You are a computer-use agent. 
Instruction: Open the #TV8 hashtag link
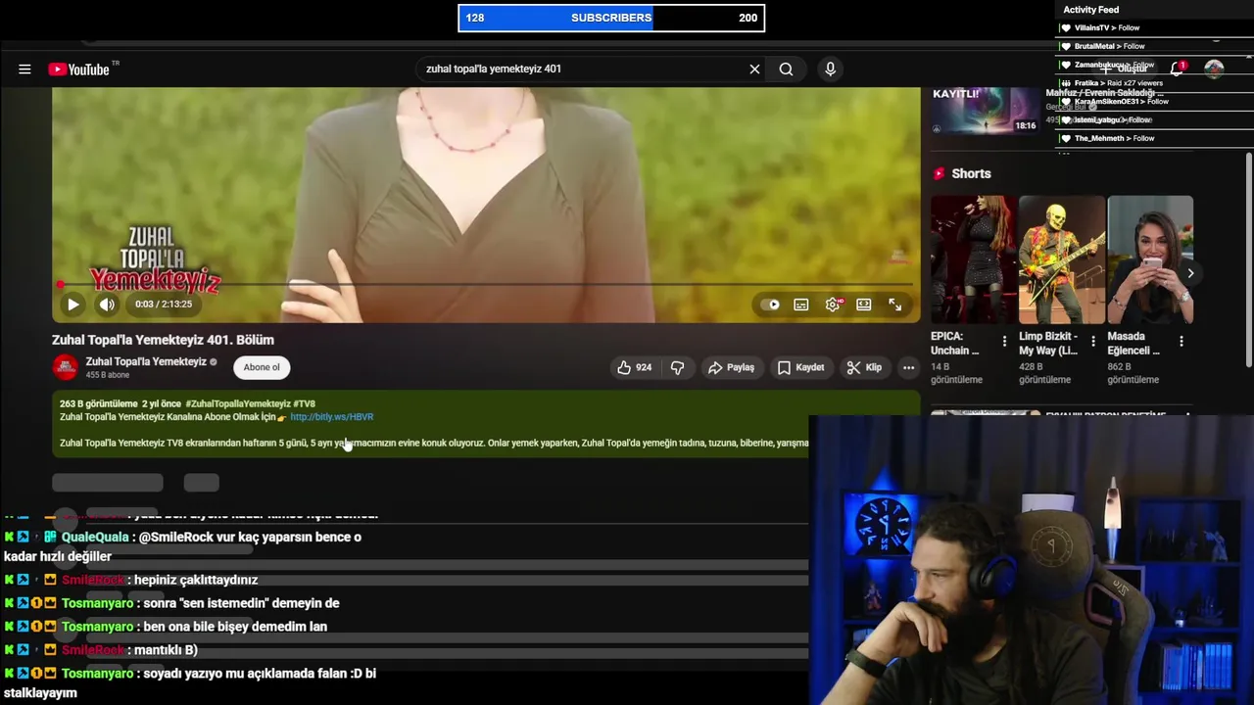click(304, 403)
